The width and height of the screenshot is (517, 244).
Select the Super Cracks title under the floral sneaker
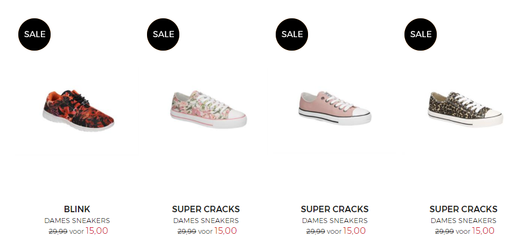(x=206, y=209)
